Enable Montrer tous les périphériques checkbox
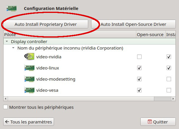 [6, 107]
